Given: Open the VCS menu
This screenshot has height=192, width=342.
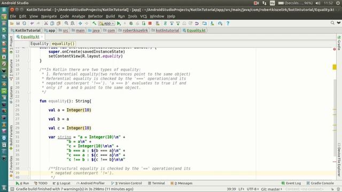Looking at the screenshot, I should [x=143, y=17].
